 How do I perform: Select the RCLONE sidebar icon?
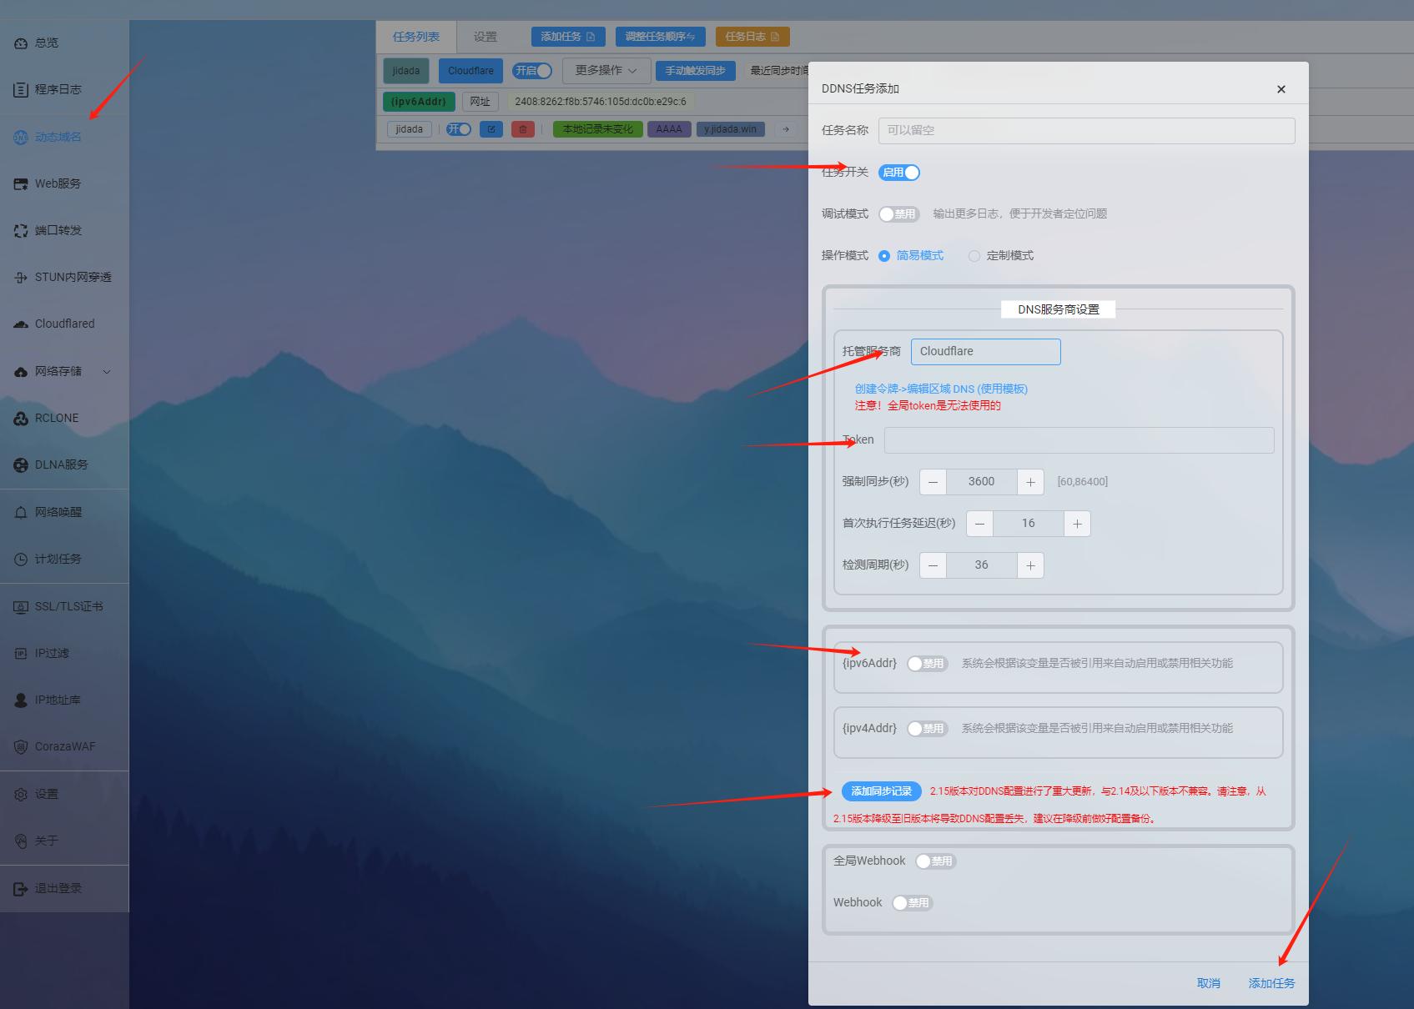pyautogui.click(x=21, y=419)
